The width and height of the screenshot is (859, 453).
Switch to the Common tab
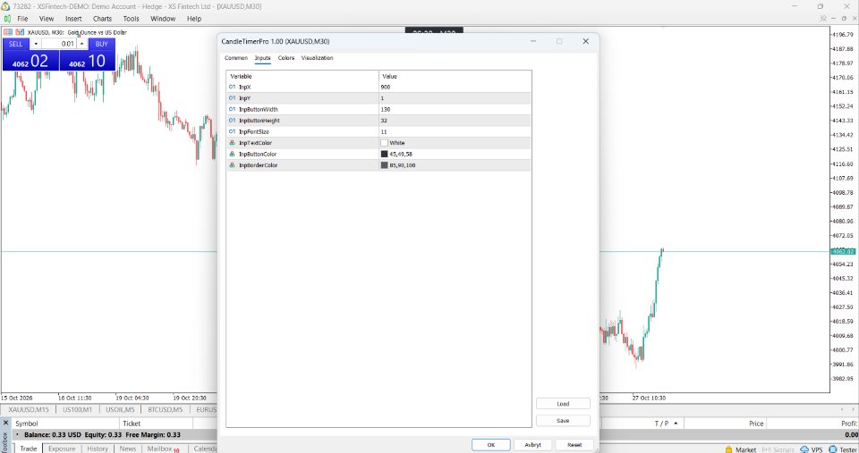pyautogui.click(x=236, y=58)
